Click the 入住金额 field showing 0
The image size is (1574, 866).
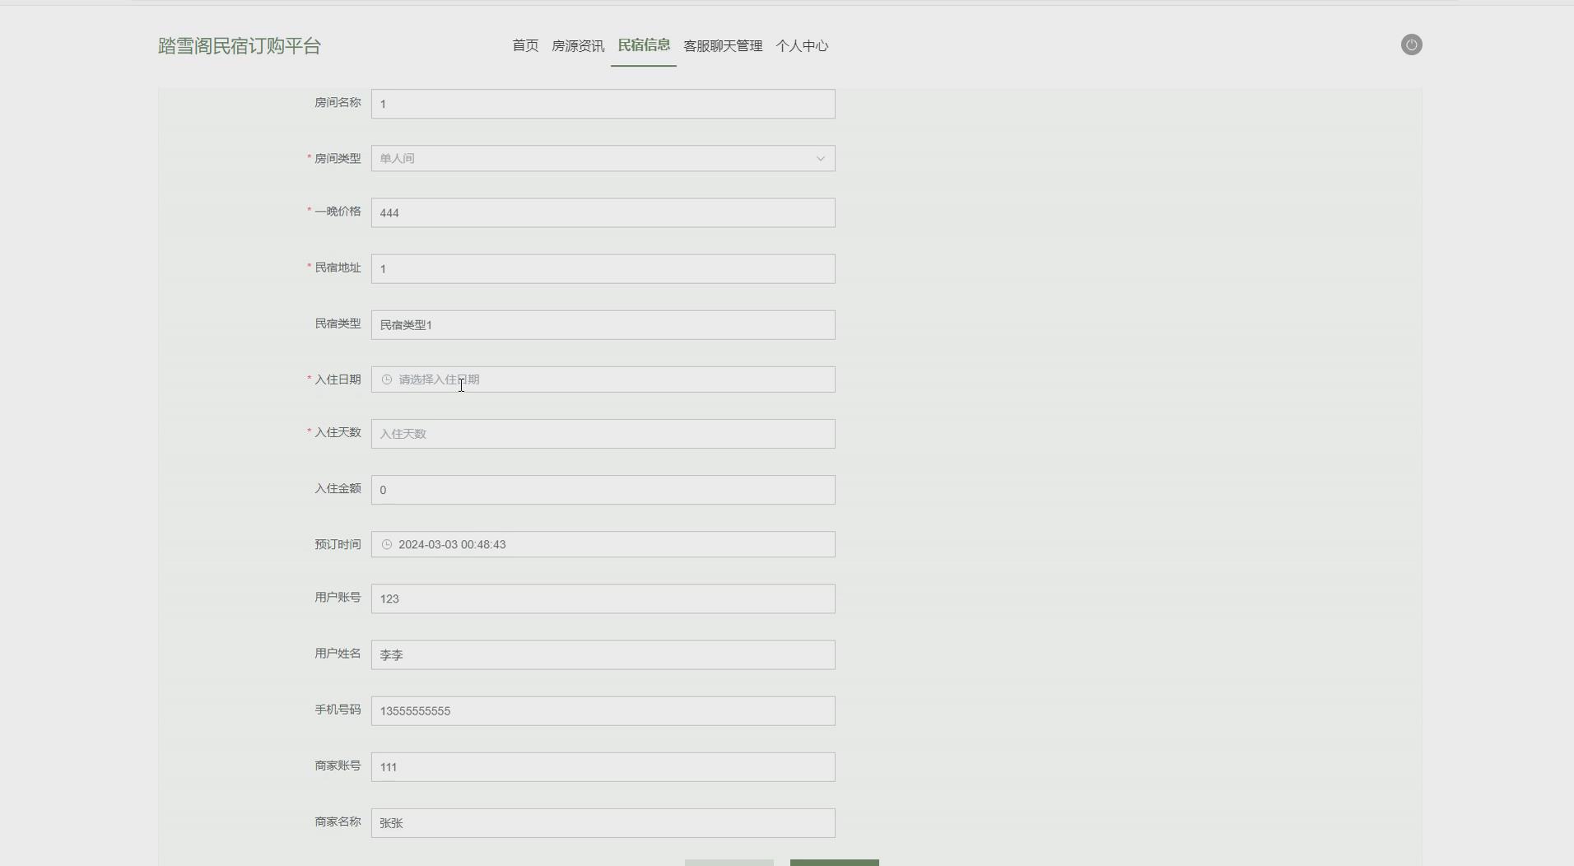point(603,490)
